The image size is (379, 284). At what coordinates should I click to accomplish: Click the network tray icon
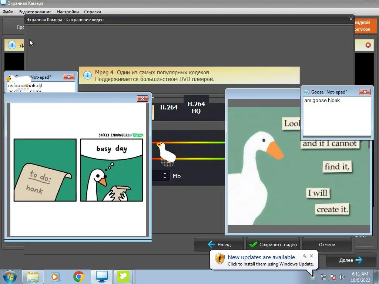(x=323, y=277)
